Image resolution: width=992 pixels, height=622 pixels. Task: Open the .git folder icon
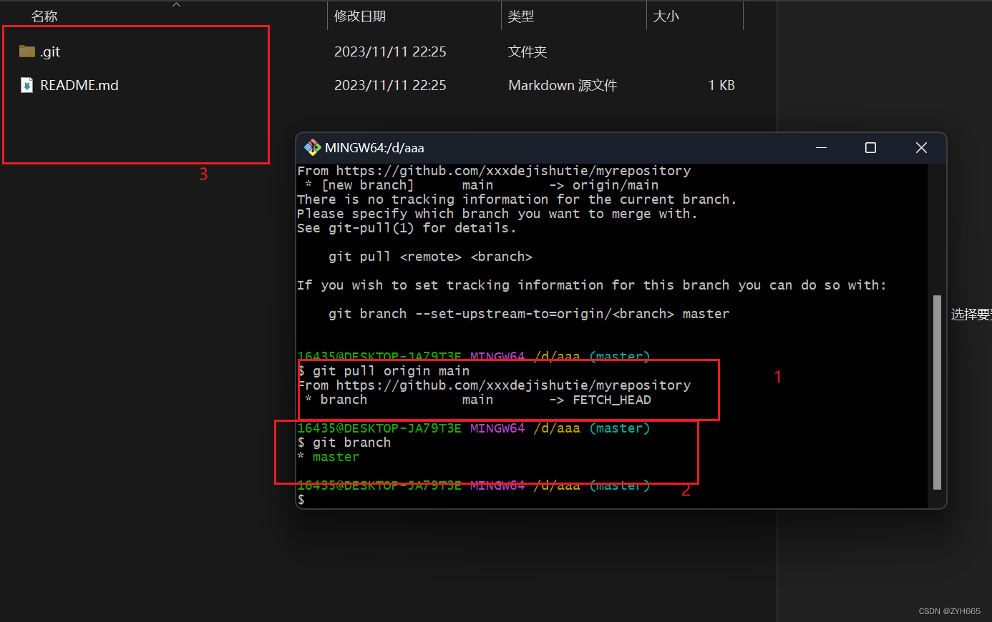point(27,51)
